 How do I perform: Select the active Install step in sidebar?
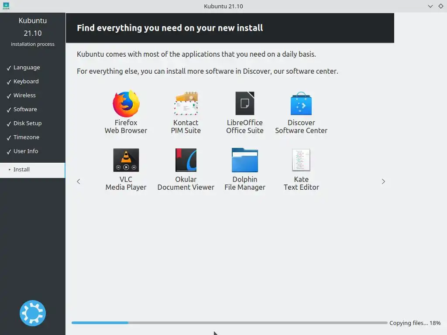point(32,170)
